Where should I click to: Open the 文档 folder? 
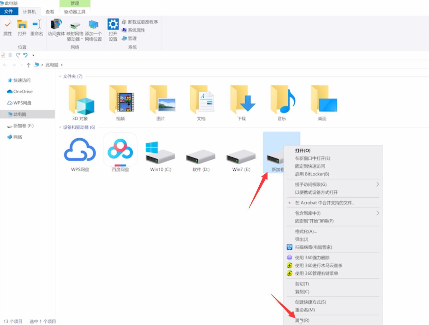pos(201,103)
